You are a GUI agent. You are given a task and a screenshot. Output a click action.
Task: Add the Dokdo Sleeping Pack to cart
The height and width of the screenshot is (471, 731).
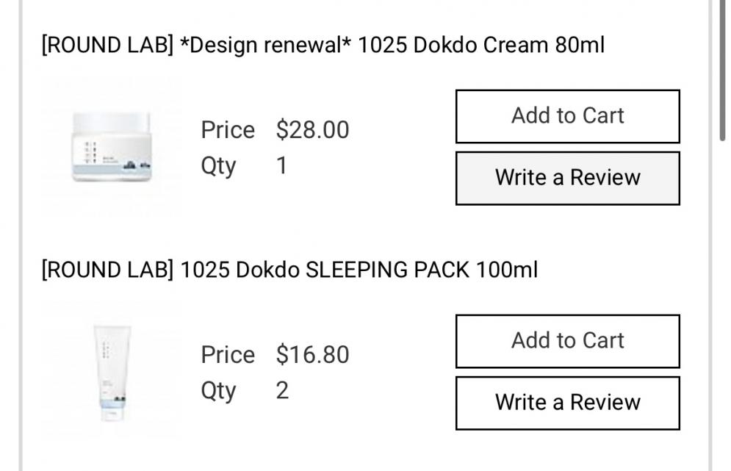[567, 341]
